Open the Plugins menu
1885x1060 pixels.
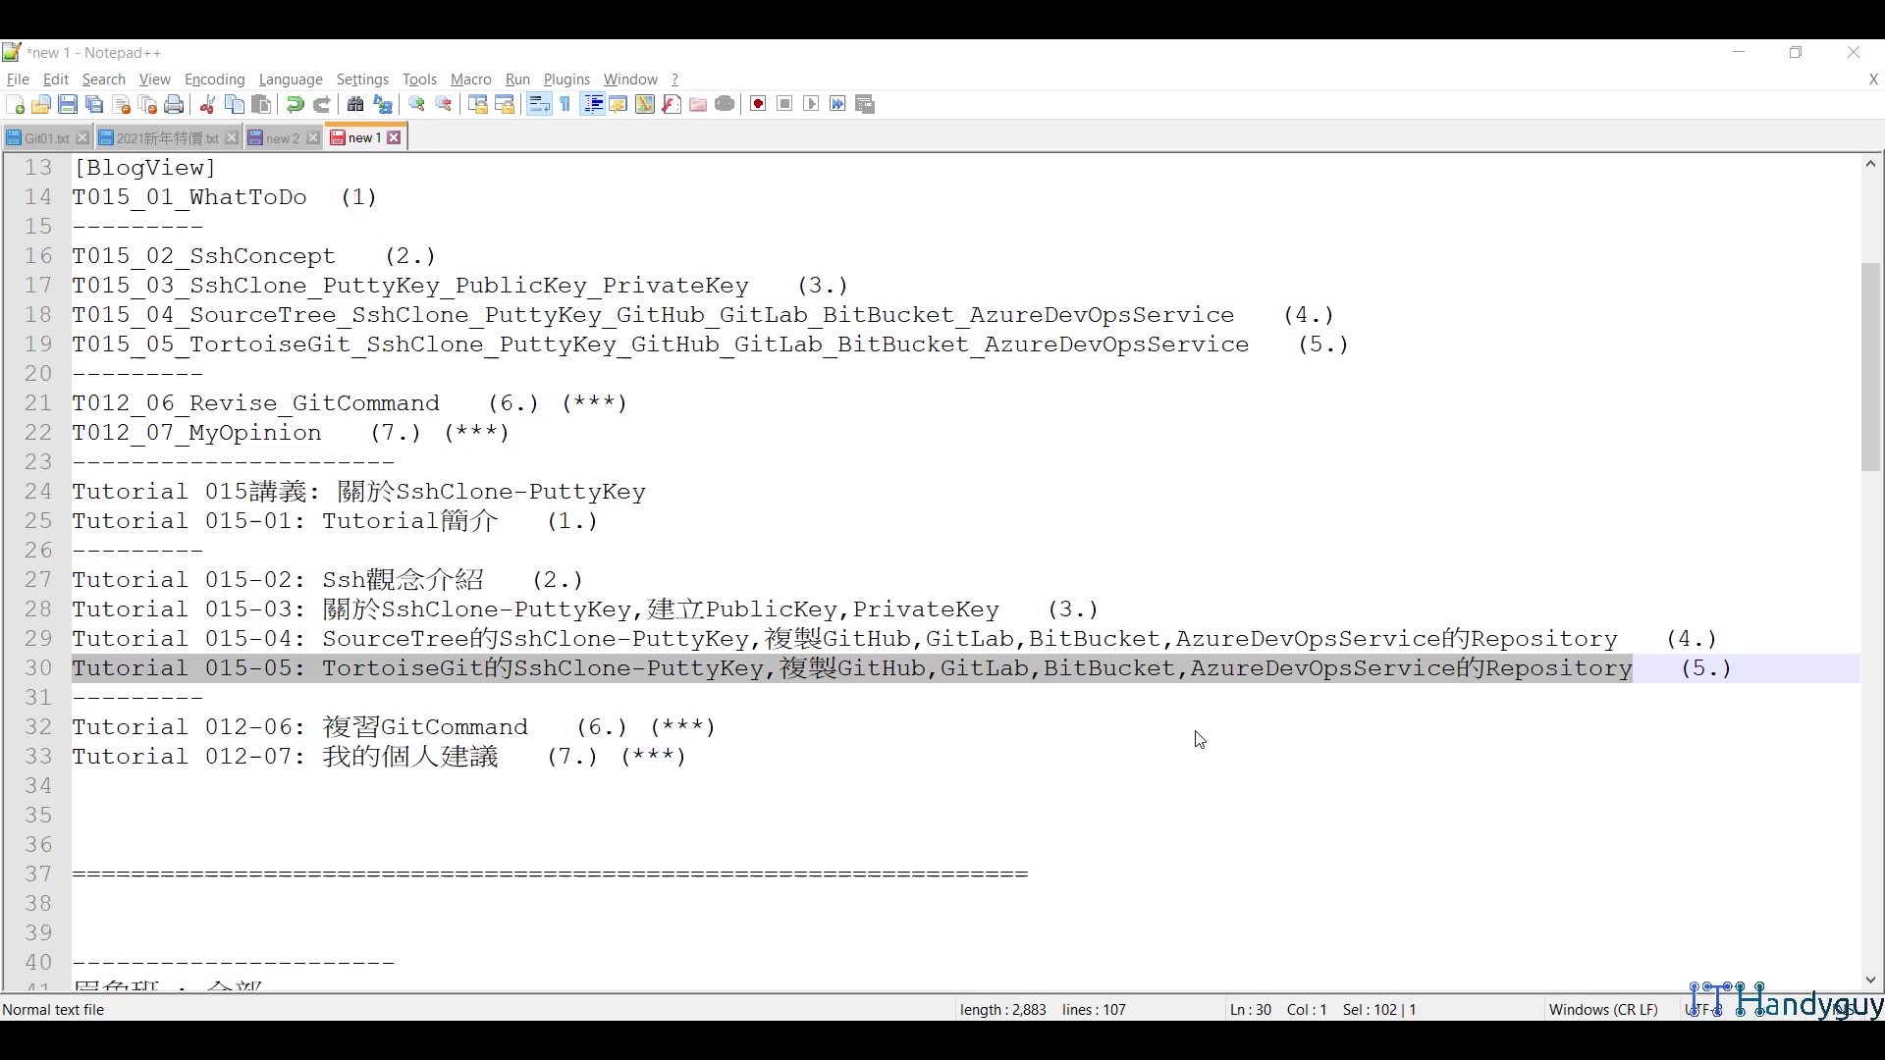[566, 79]
